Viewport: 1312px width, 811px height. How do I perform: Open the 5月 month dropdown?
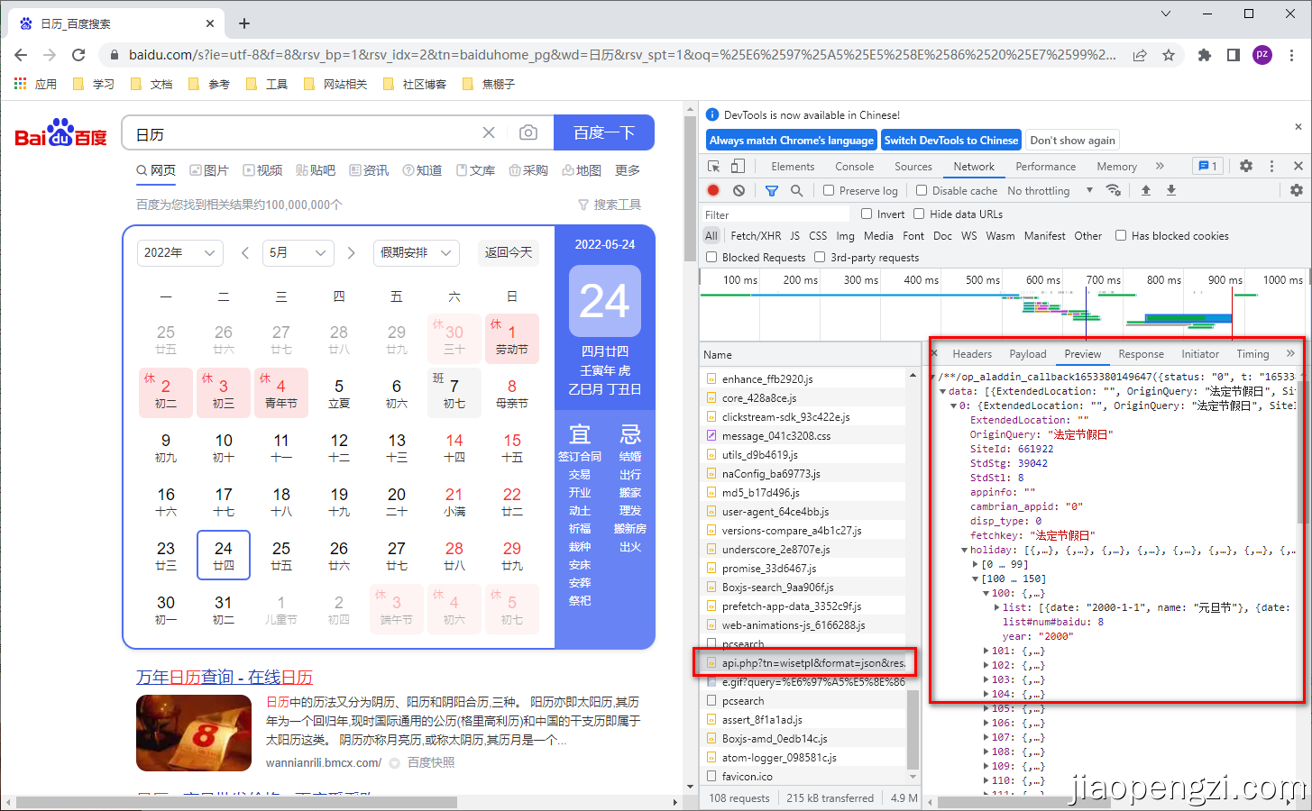tap(298, 253)
